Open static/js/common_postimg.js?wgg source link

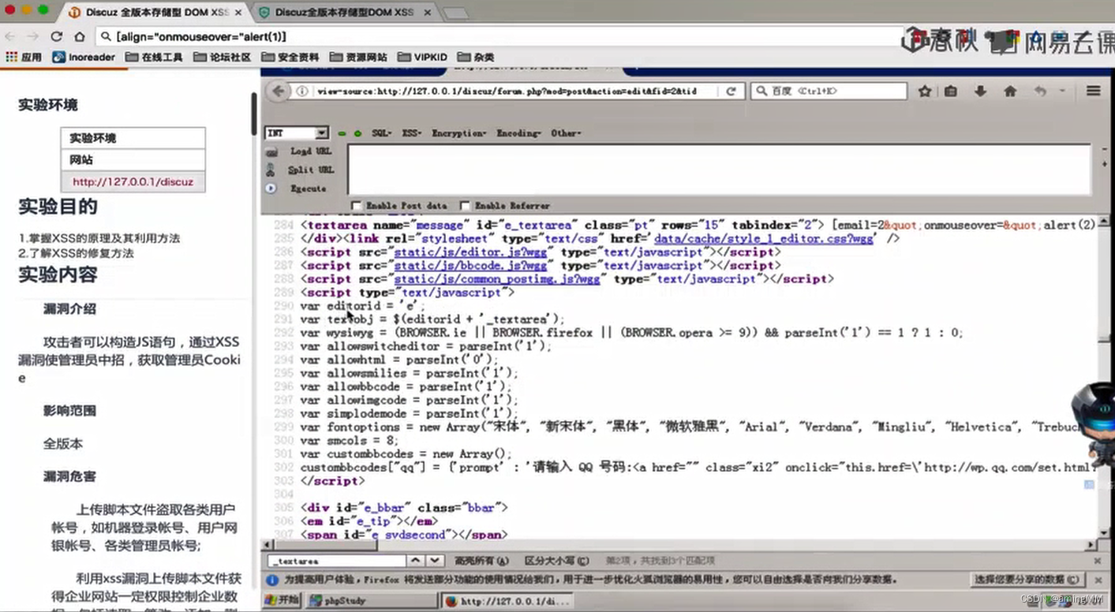[497, 279]
